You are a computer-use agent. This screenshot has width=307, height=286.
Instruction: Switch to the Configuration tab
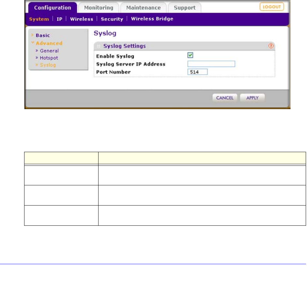[x=53, y=8]
